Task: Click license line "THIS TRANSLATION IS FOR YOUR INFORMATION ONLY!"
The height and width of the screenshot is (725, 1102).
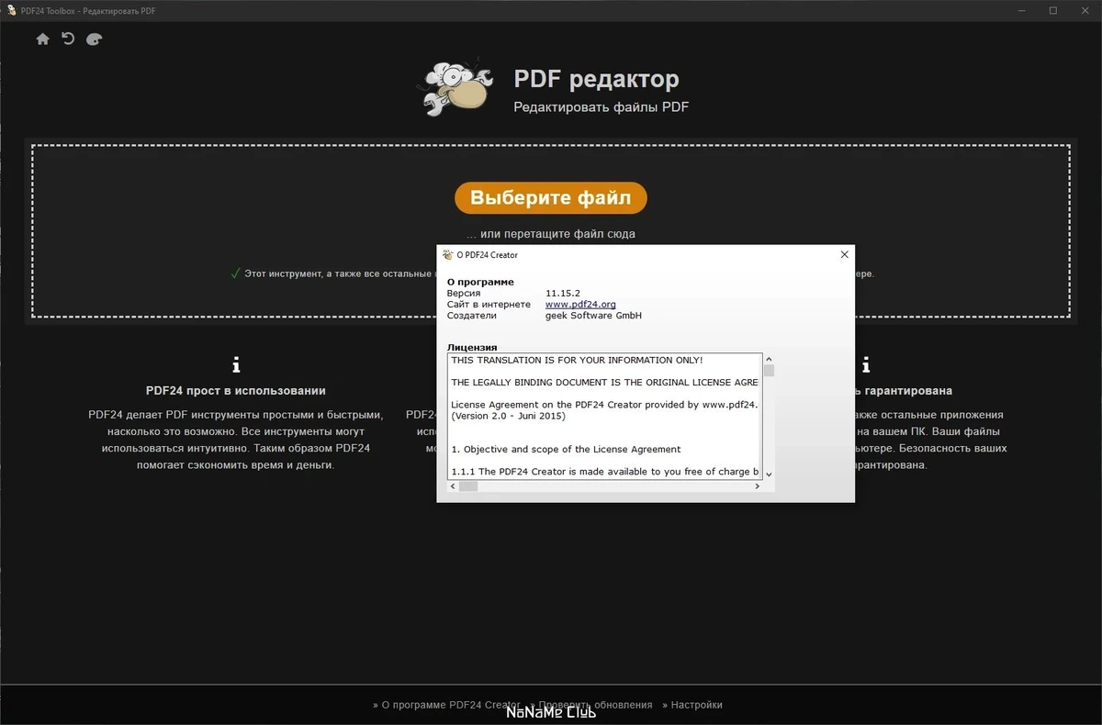Action: (x=577, y=360)
